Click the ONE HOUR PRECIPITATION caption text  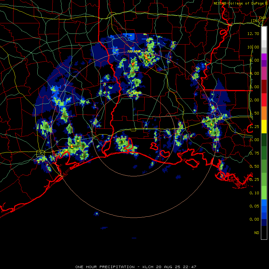105,267
